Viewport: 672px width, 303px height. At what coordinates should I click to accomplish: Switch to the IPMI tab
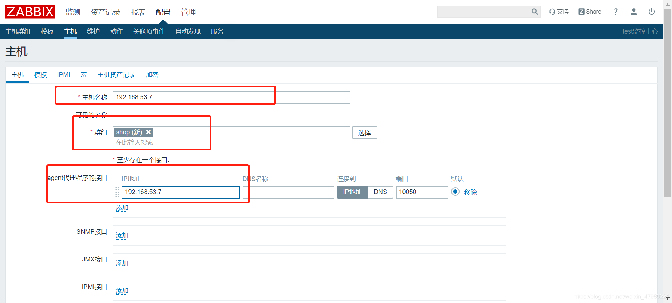[x=64, y=75]
